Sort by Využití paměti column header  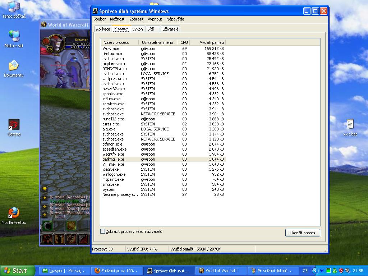coord(207,42)
